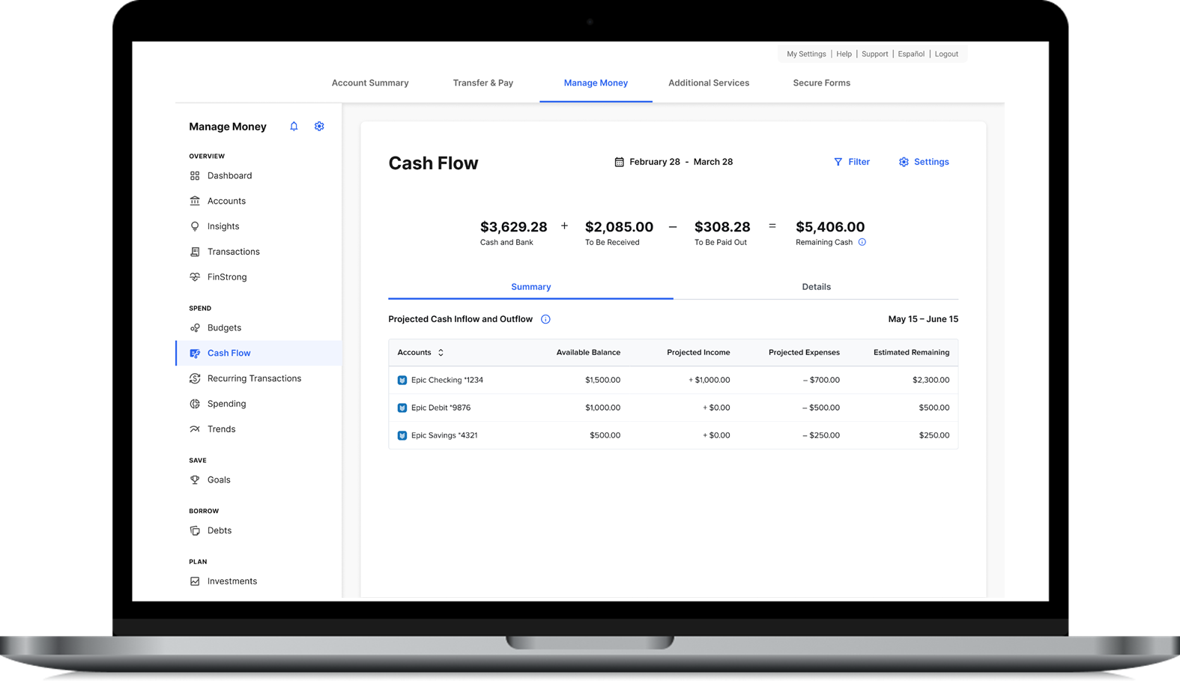Click the Epic Checking *1234 account name

(x=447, y=381)
